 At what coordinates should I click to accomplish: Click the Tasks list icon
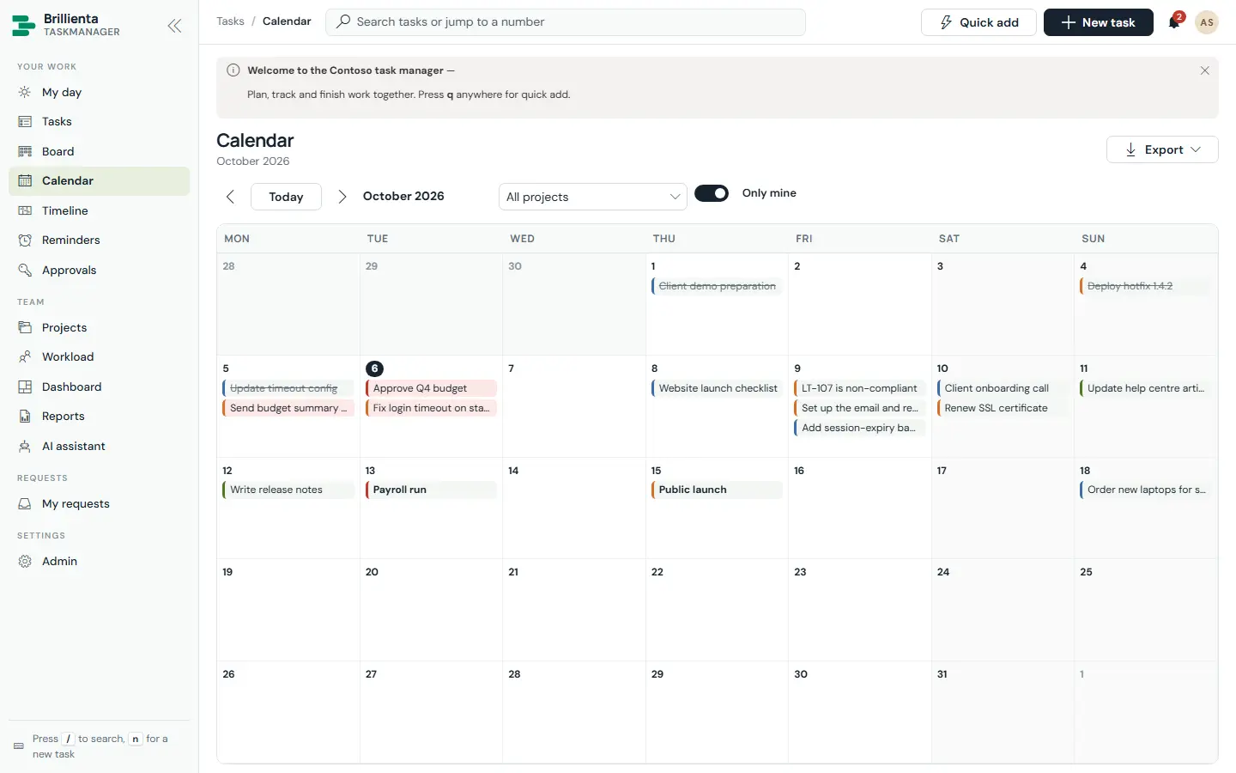[25, 122]
